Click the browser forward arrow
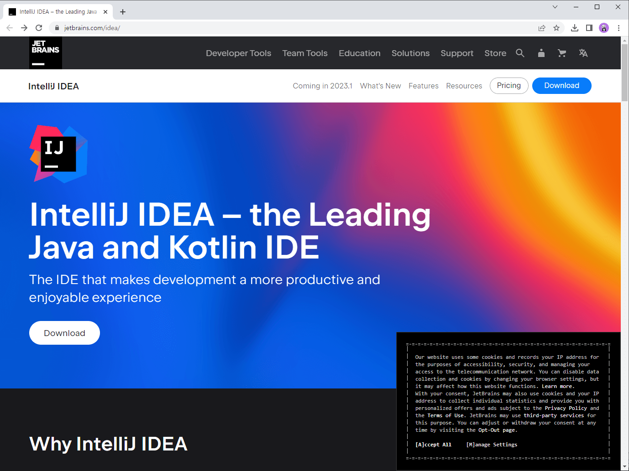The image size is (629, 471). 24,28
